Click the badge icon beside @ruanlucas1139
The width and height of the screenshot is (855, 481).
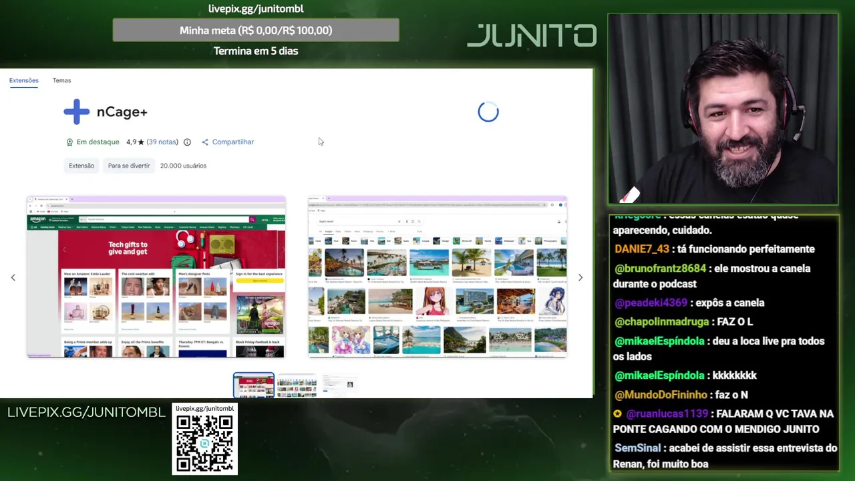pos(618,414)
